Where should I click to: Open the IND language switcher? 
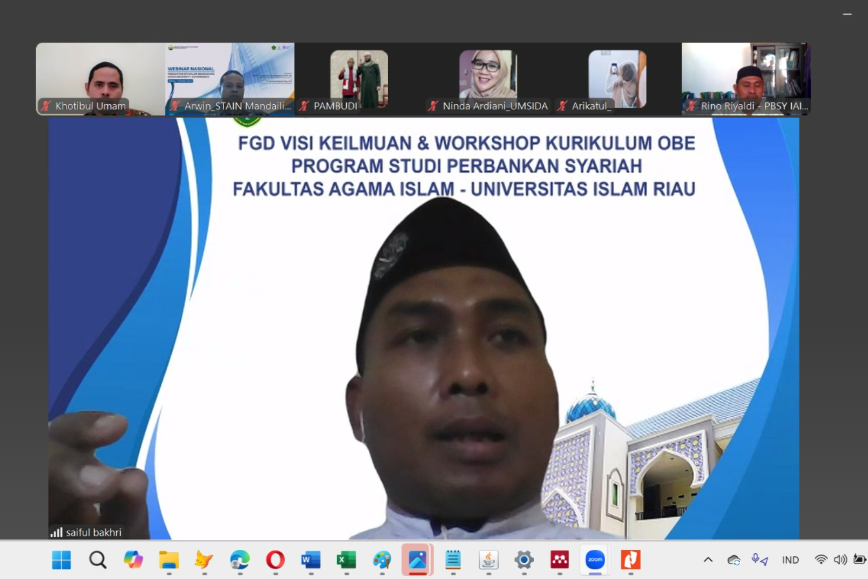pos(790,560)
